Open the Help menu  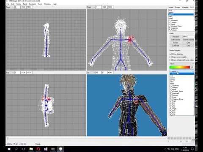[55, 4]
